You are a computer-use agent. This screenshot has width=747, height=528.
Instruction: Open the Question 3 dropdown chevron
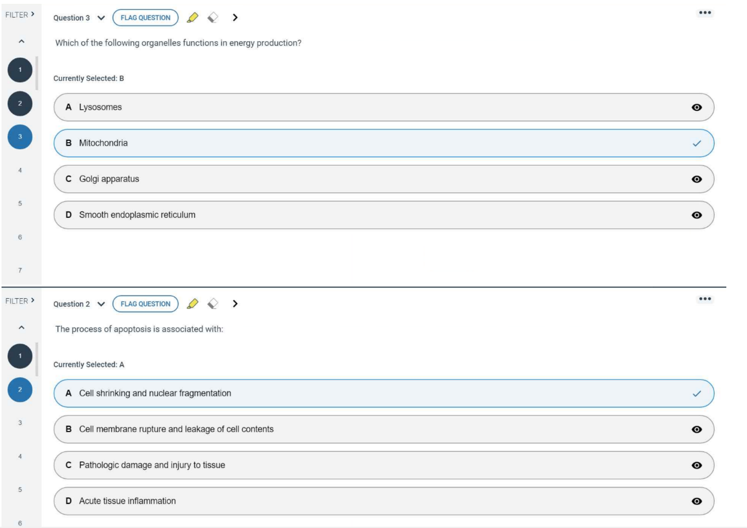click(x=101, y=18)
